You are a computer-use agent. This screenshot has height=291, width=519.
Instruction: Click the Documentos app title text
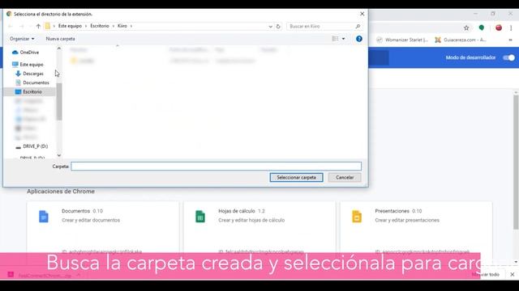[x=75, y=211]
